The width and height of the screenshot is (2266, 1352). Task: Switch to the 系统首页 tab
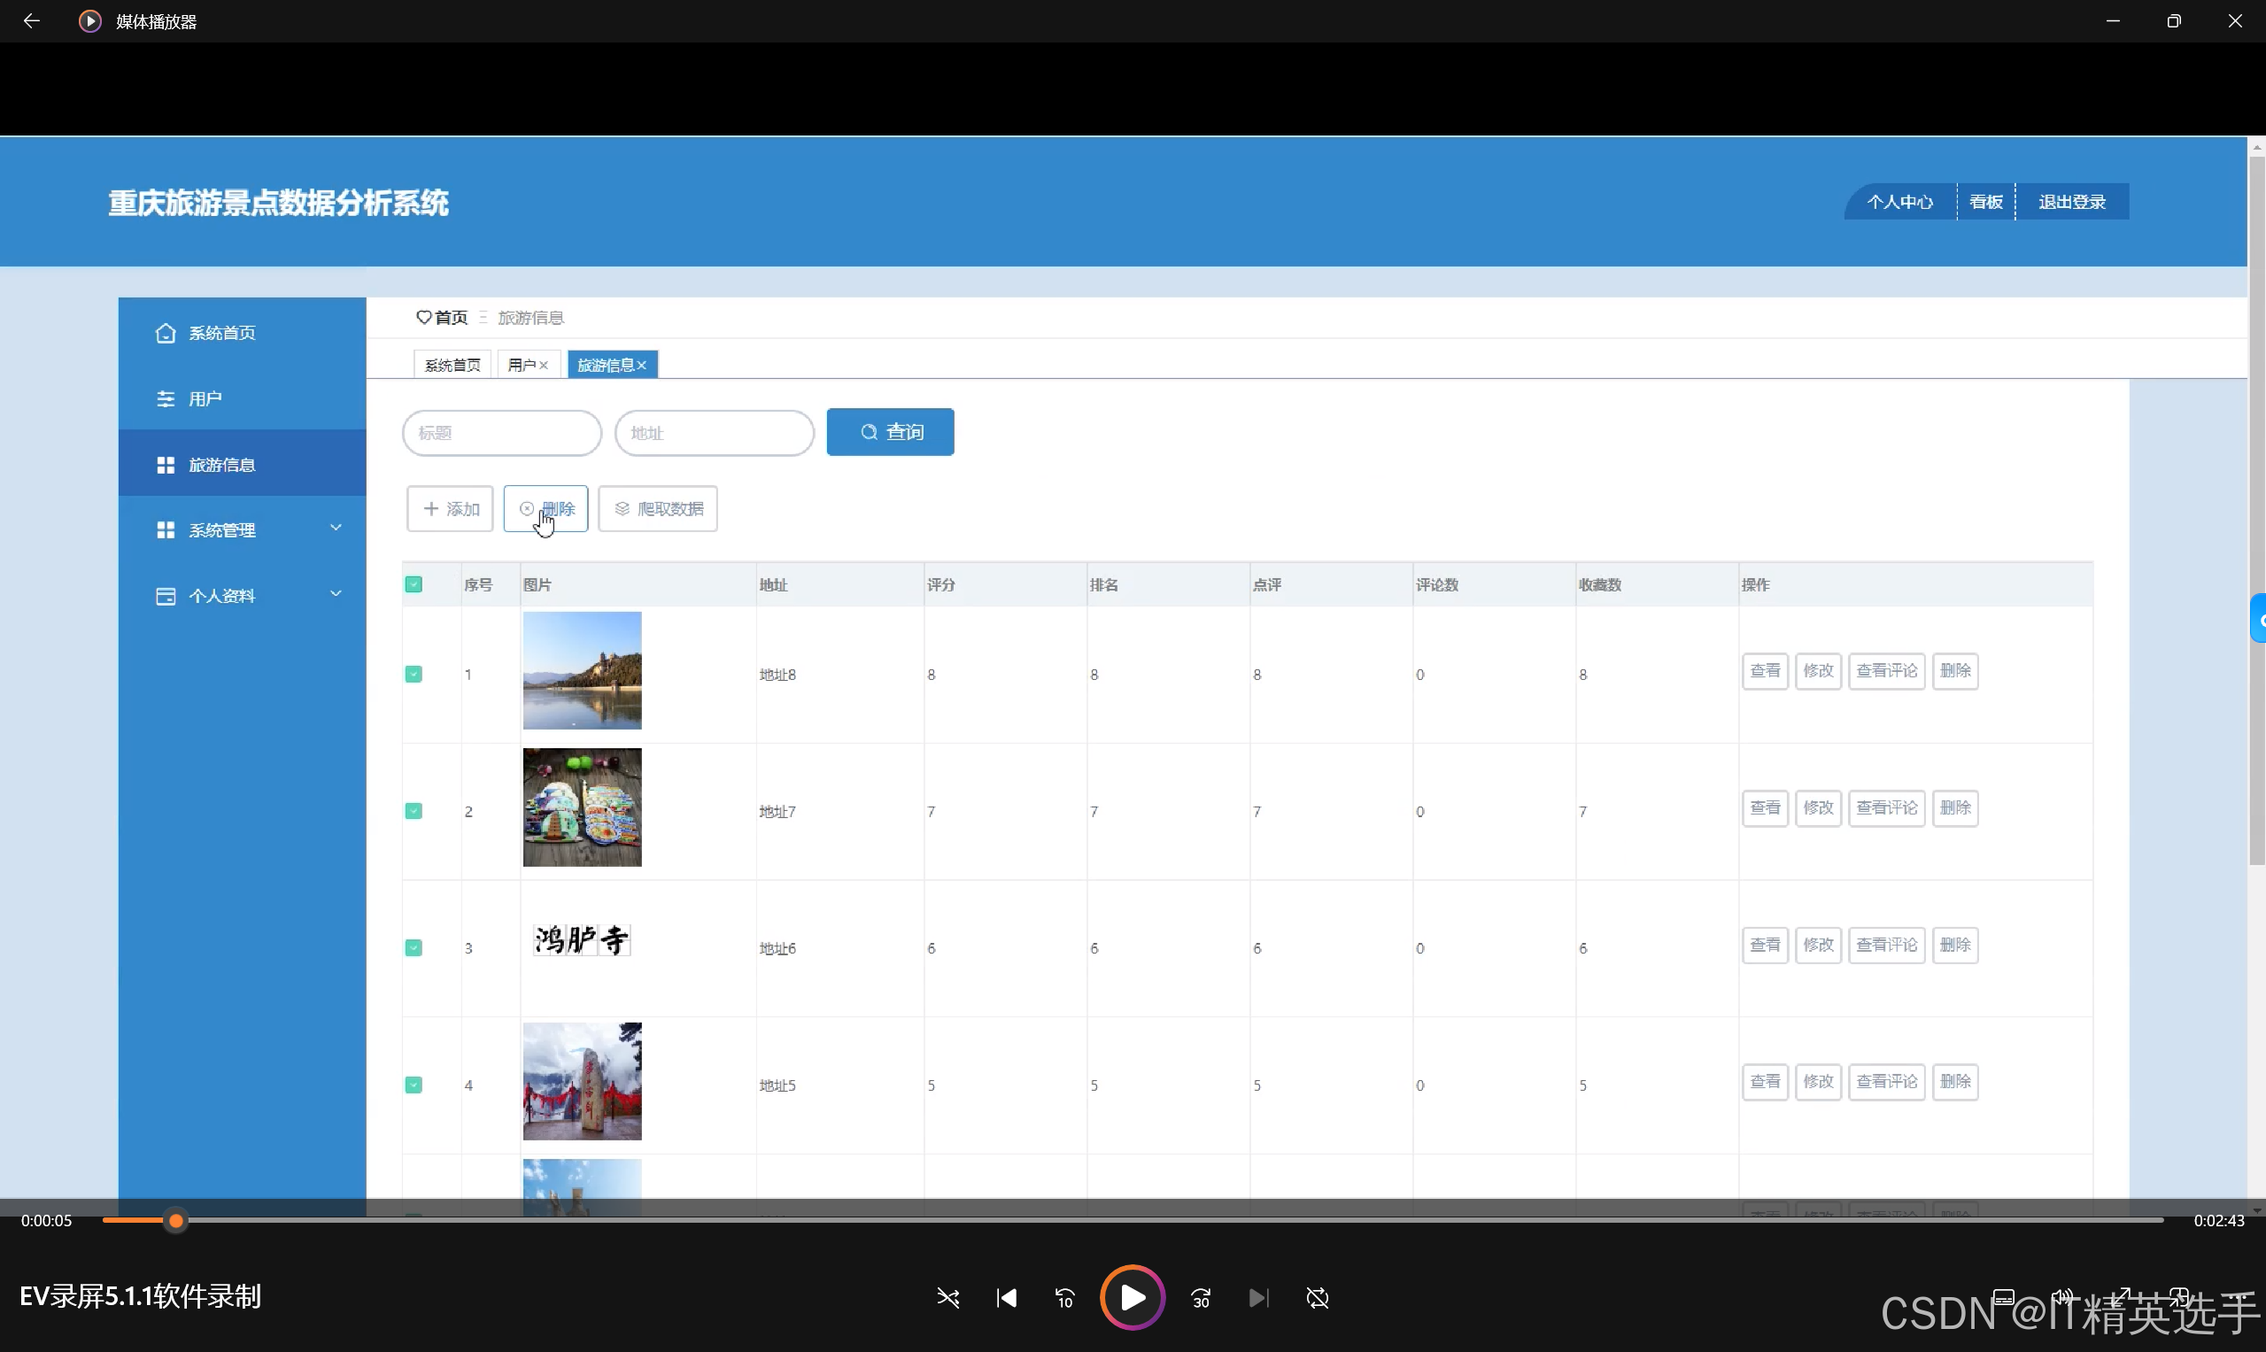[452, 366]
